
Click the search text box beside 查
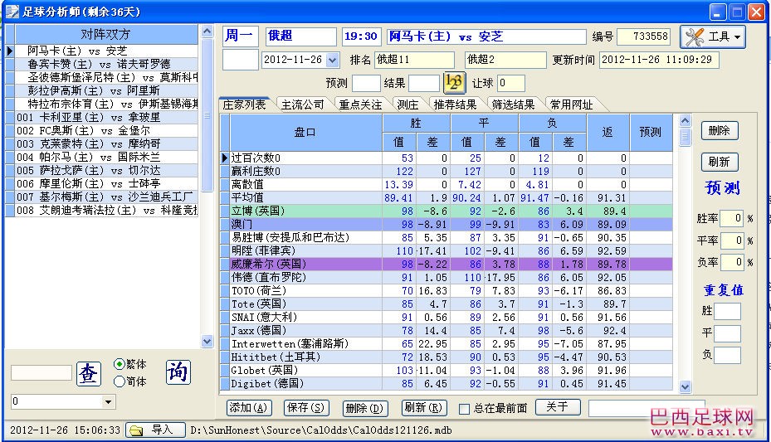[x=41, y=372]
